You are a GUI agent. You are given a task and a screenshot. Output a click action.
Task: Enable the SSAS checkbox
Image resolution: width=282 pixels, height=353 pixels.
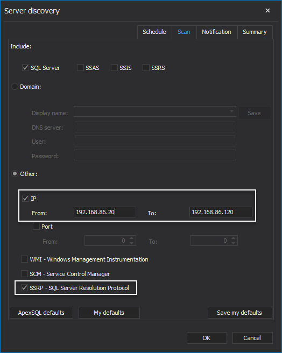(80, 68)
